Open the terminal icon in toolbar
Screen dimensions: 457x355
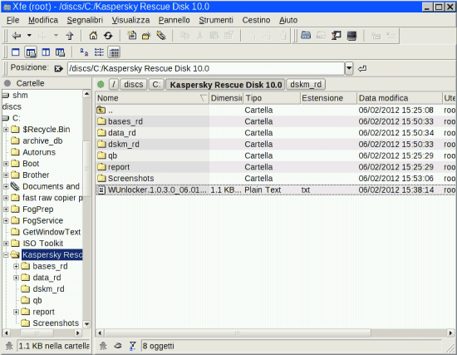point(351,36)
